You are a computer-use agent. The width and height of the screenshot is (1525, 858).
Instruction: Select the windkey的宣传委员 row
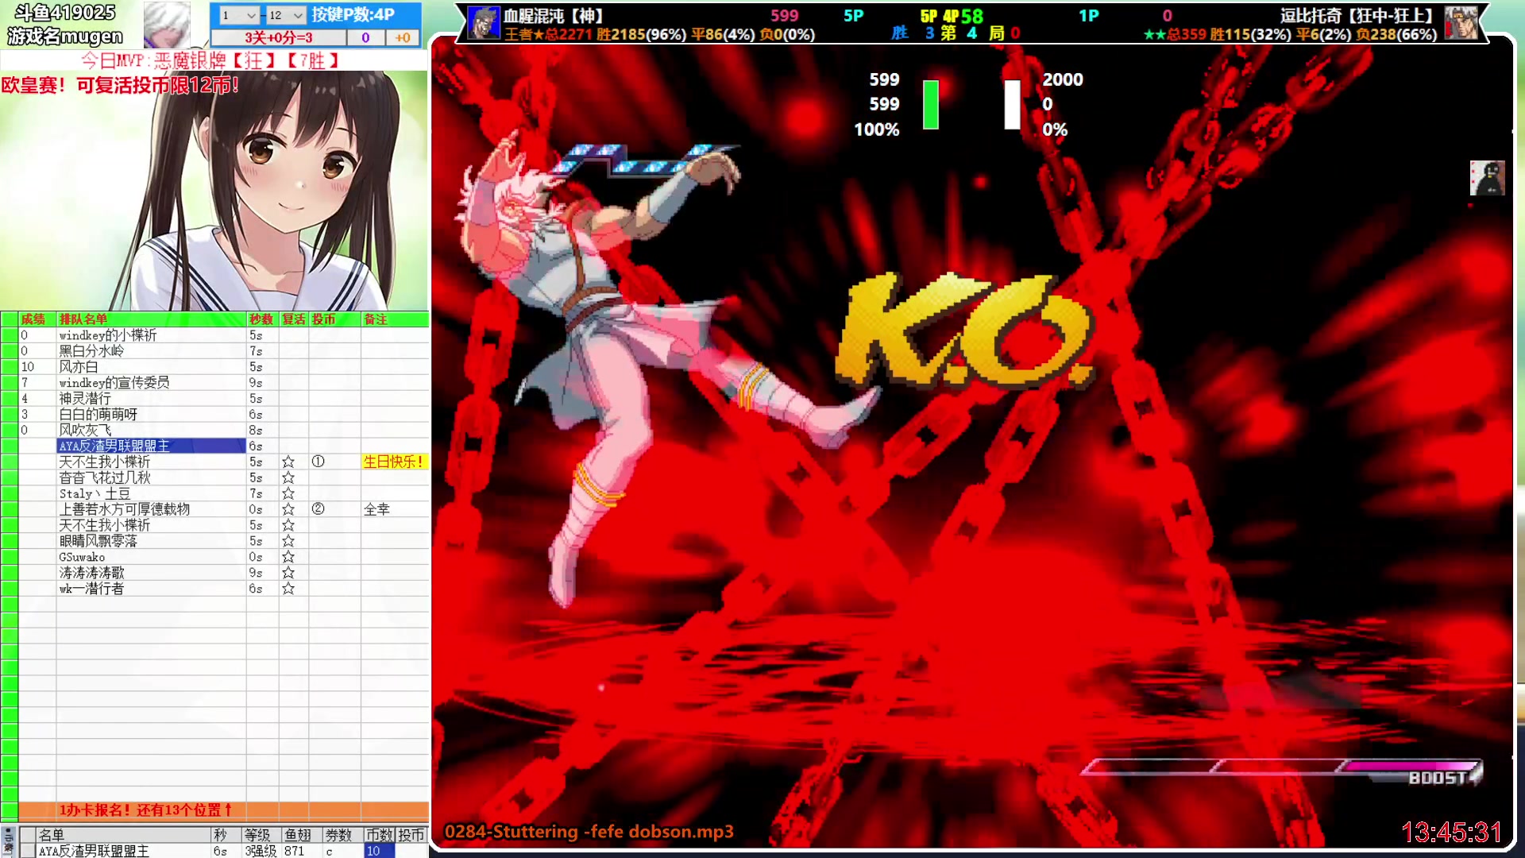(x=214, y=383)
